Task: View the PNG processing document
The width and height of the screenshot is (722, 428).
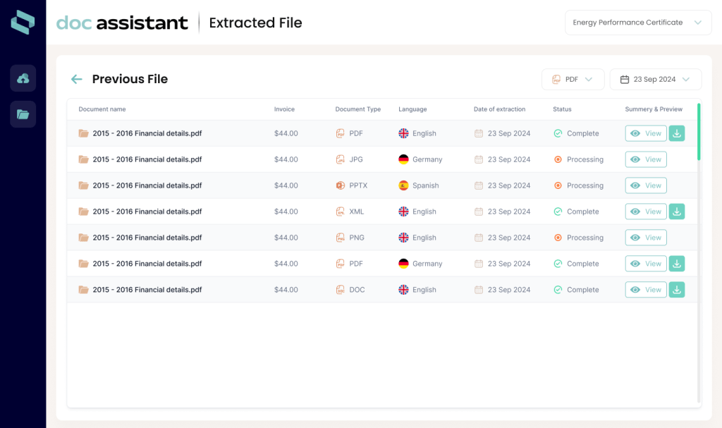Action: click(x=645, y=238)
